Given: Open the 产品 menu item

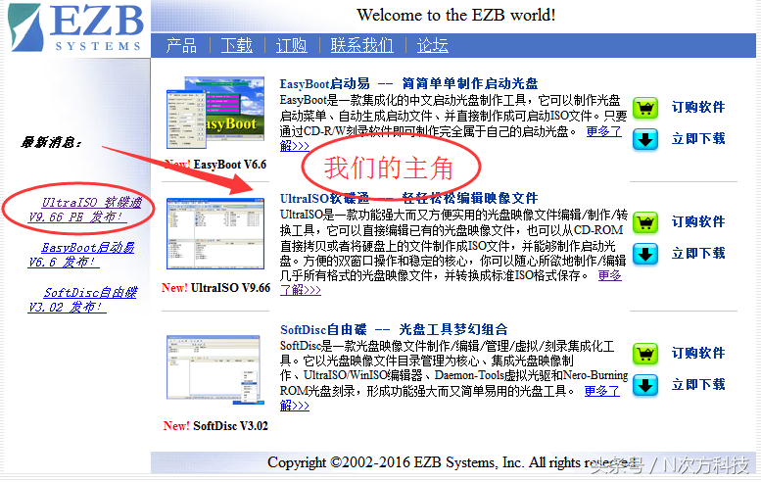Looking at the screenshot, I should [x=181, y=46].
